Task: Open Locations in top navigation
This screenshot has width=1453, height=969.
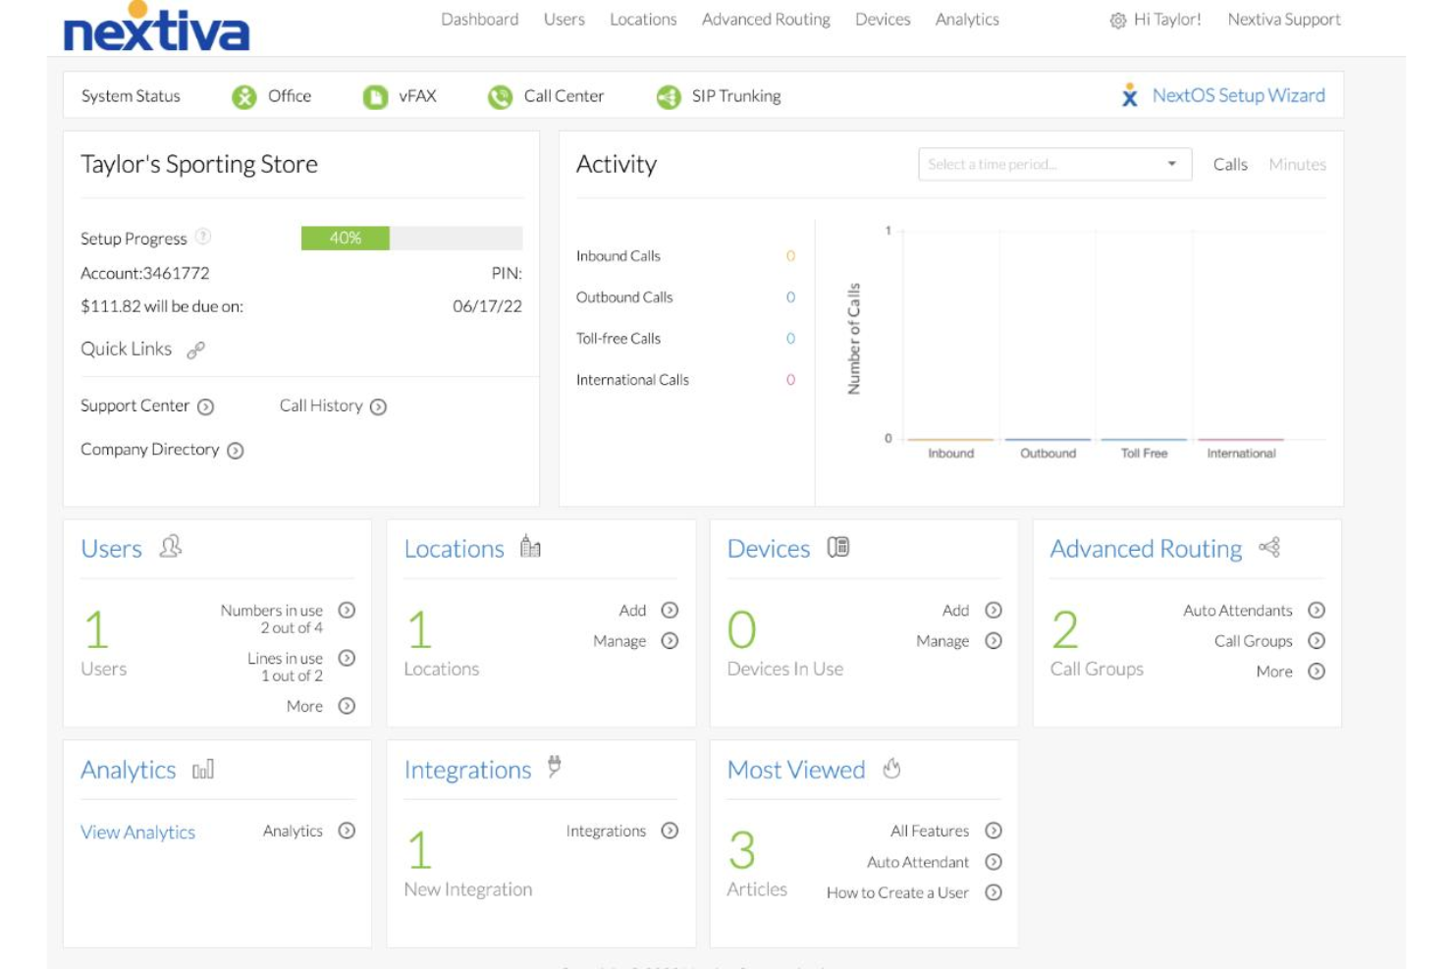Action: [643, 20]
